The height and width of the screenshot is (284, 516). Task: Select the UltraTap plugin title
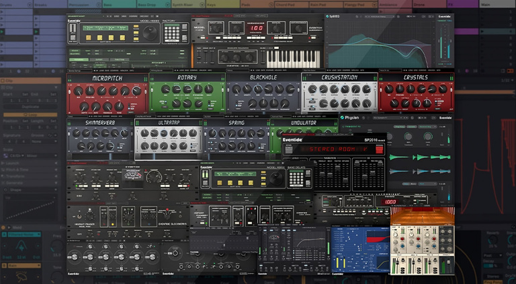coord(169,123)
